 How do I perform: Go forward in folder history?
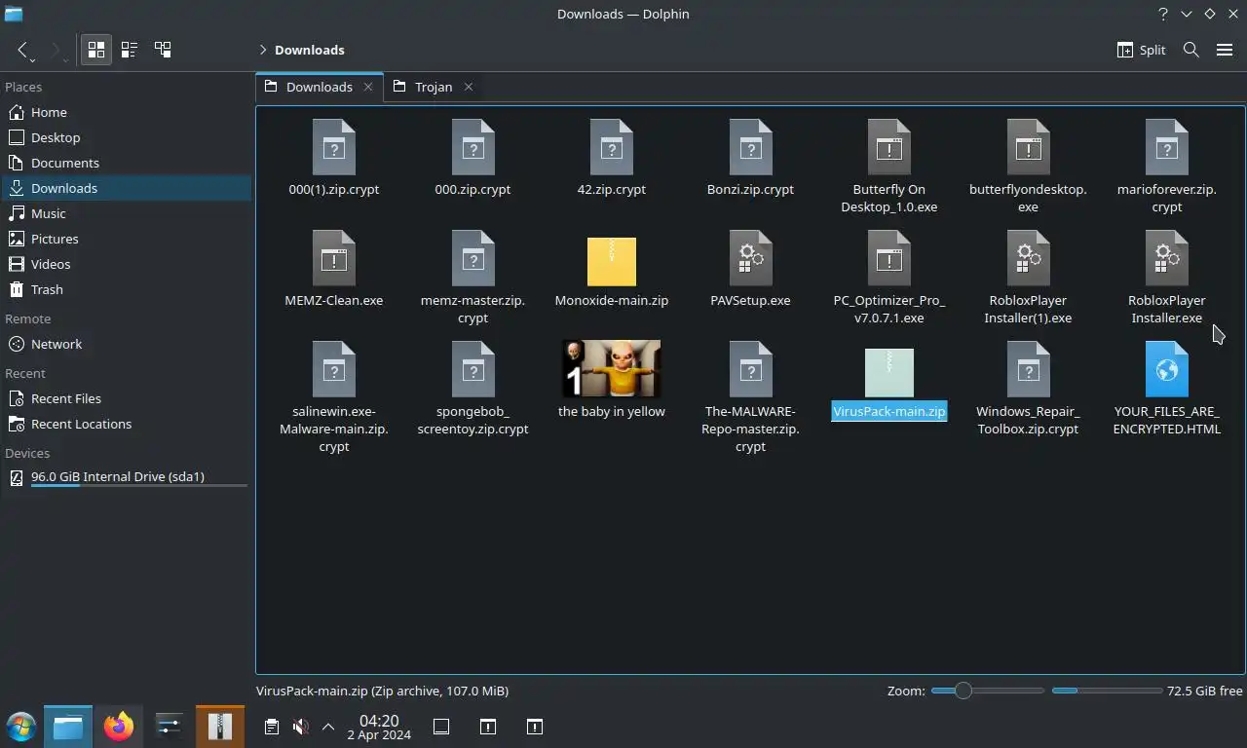click(56, 50)
